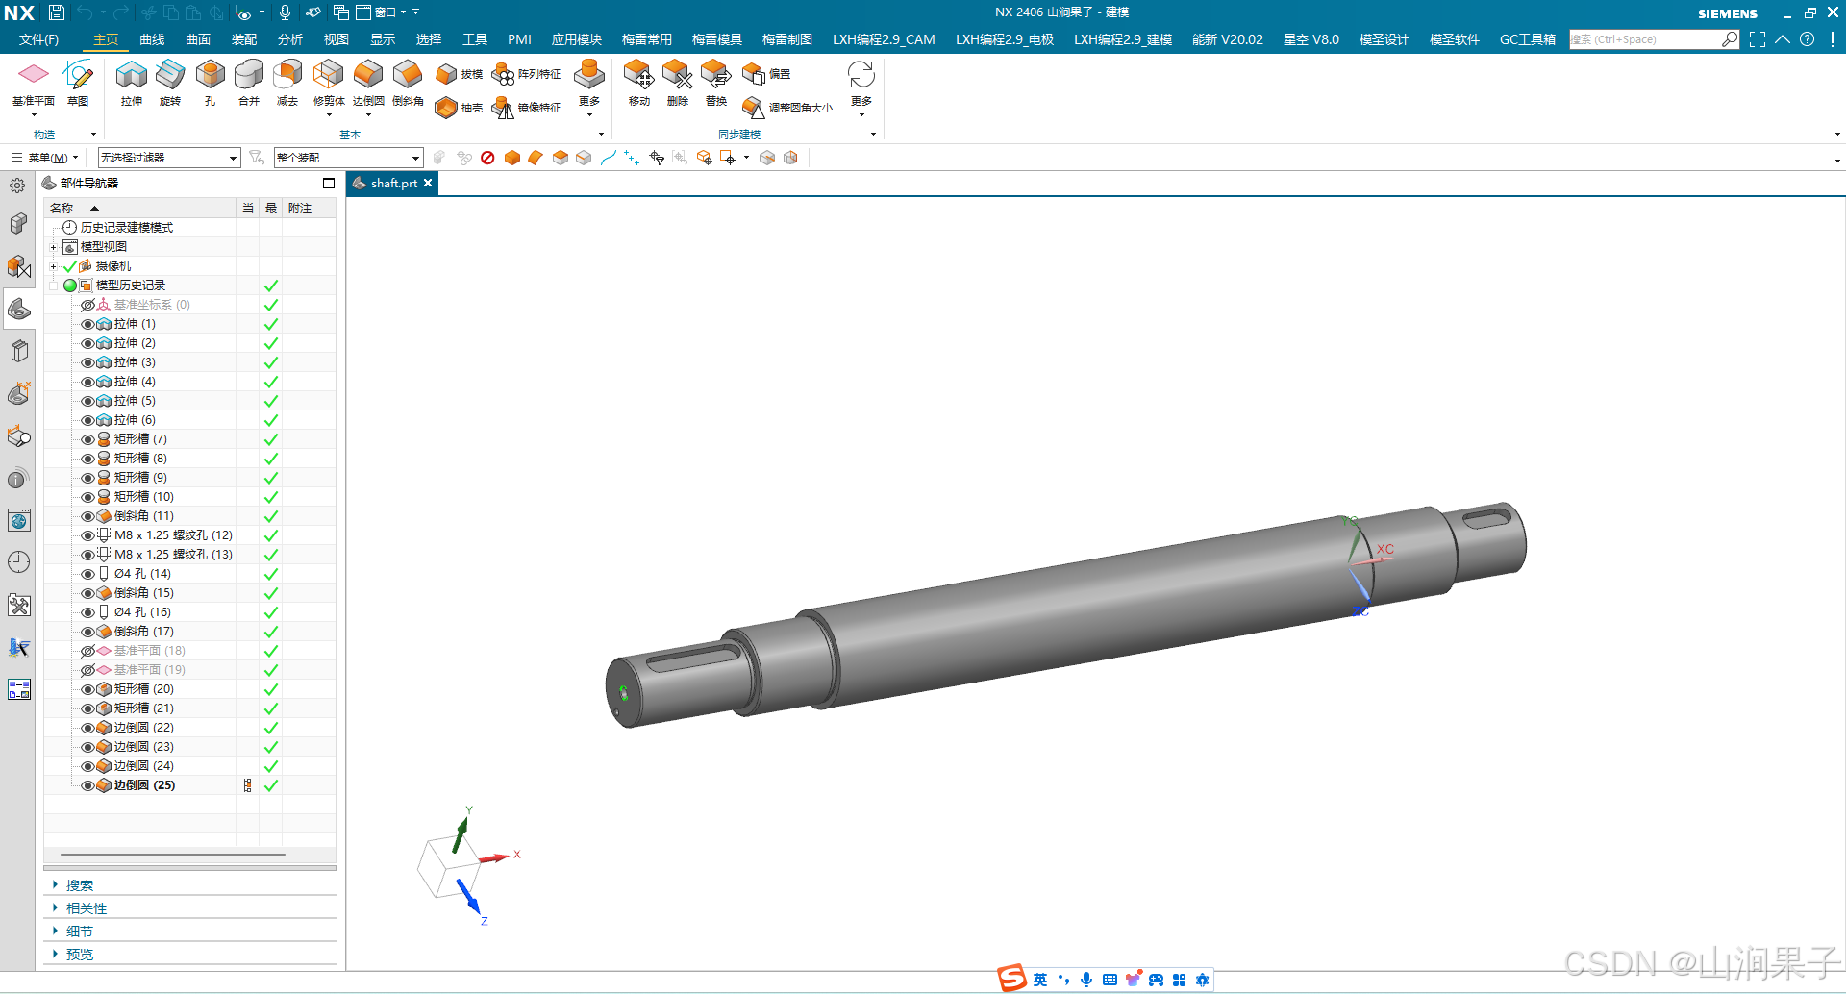Click the 抽壳 shell tool
Image resolution: width=1846 pixels, height=994 pixels.
click(459, 108)
